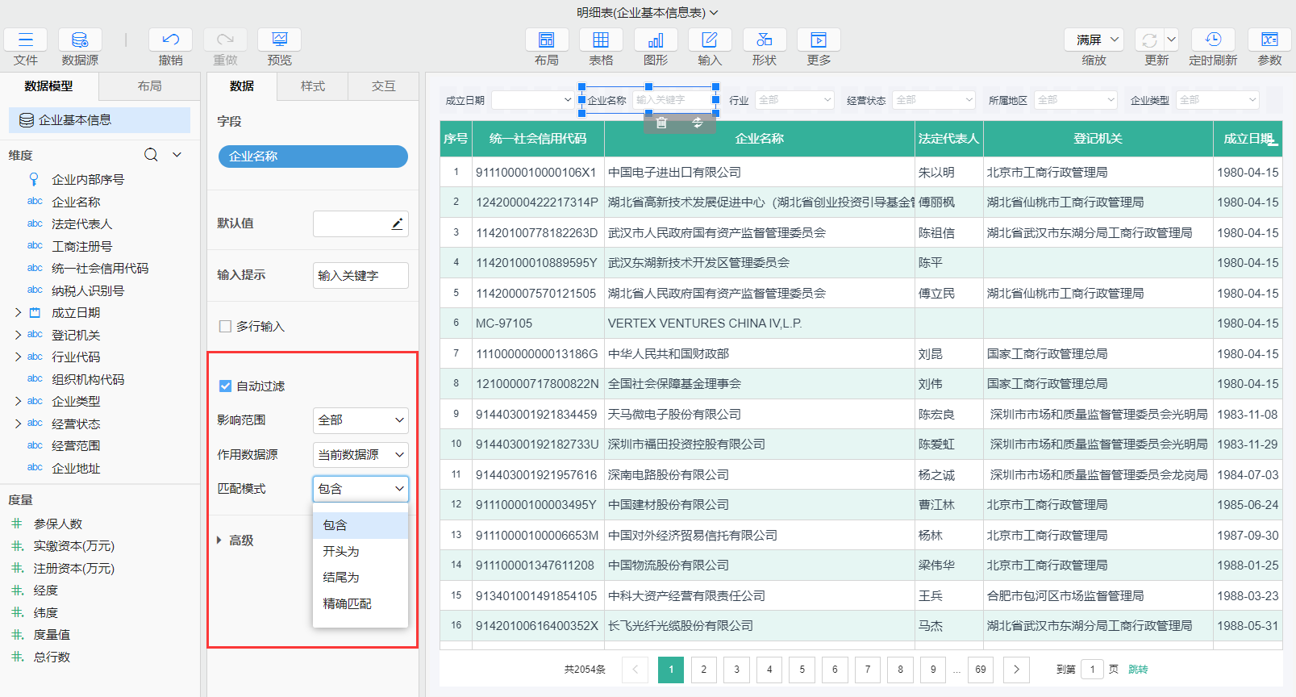Image resolution: width=1296 pixels, height=697 pixels.
Task: Insert a 图形 chart component
Action: (x=656, y=40)
